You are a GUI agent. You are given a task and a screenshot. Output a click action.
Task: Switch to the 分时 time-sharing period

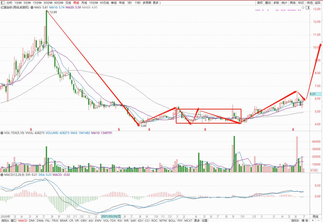(9, 3)
